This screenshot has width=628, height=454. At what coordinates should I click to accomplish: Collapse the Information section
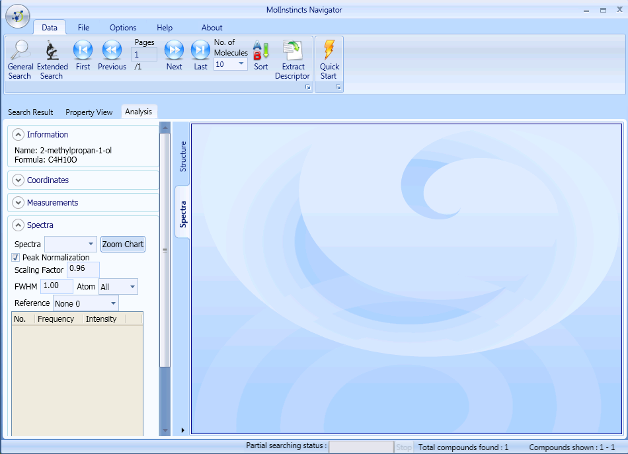pyautogui.click(x=18, y=135)
